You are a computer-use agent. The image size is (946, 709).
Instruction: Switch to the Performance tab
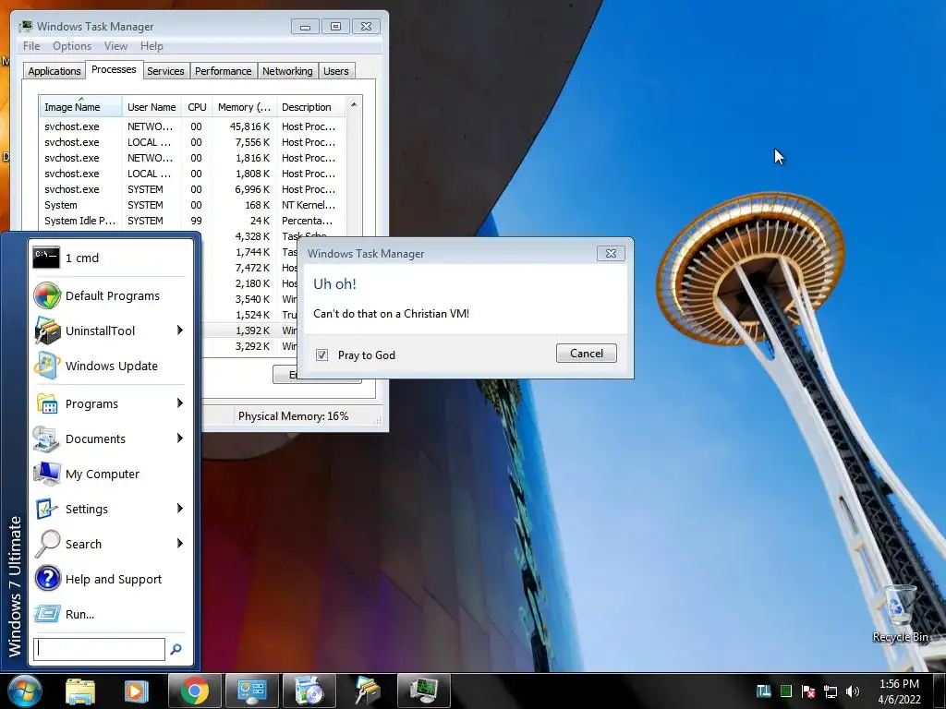pyautogui.click(x=224, y=71)
